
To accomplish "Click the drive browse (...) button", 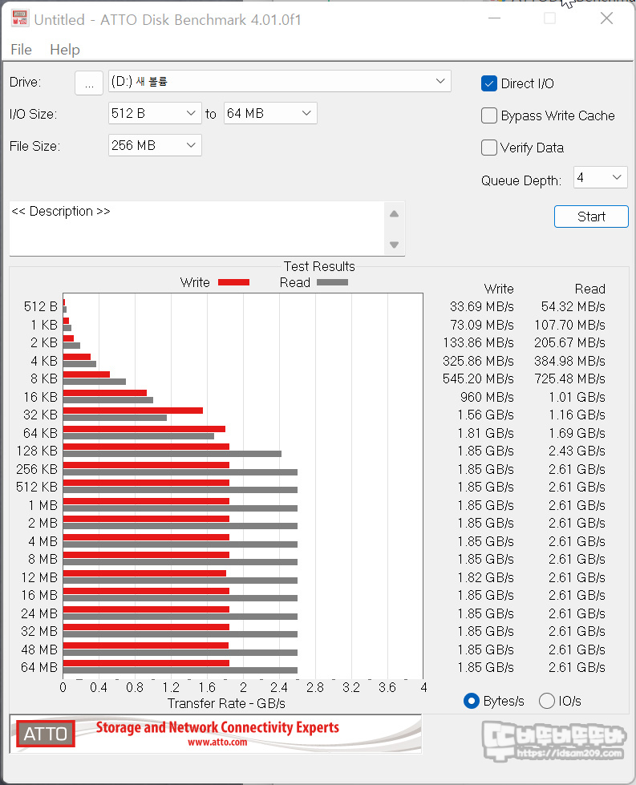I will pos(89,83).
